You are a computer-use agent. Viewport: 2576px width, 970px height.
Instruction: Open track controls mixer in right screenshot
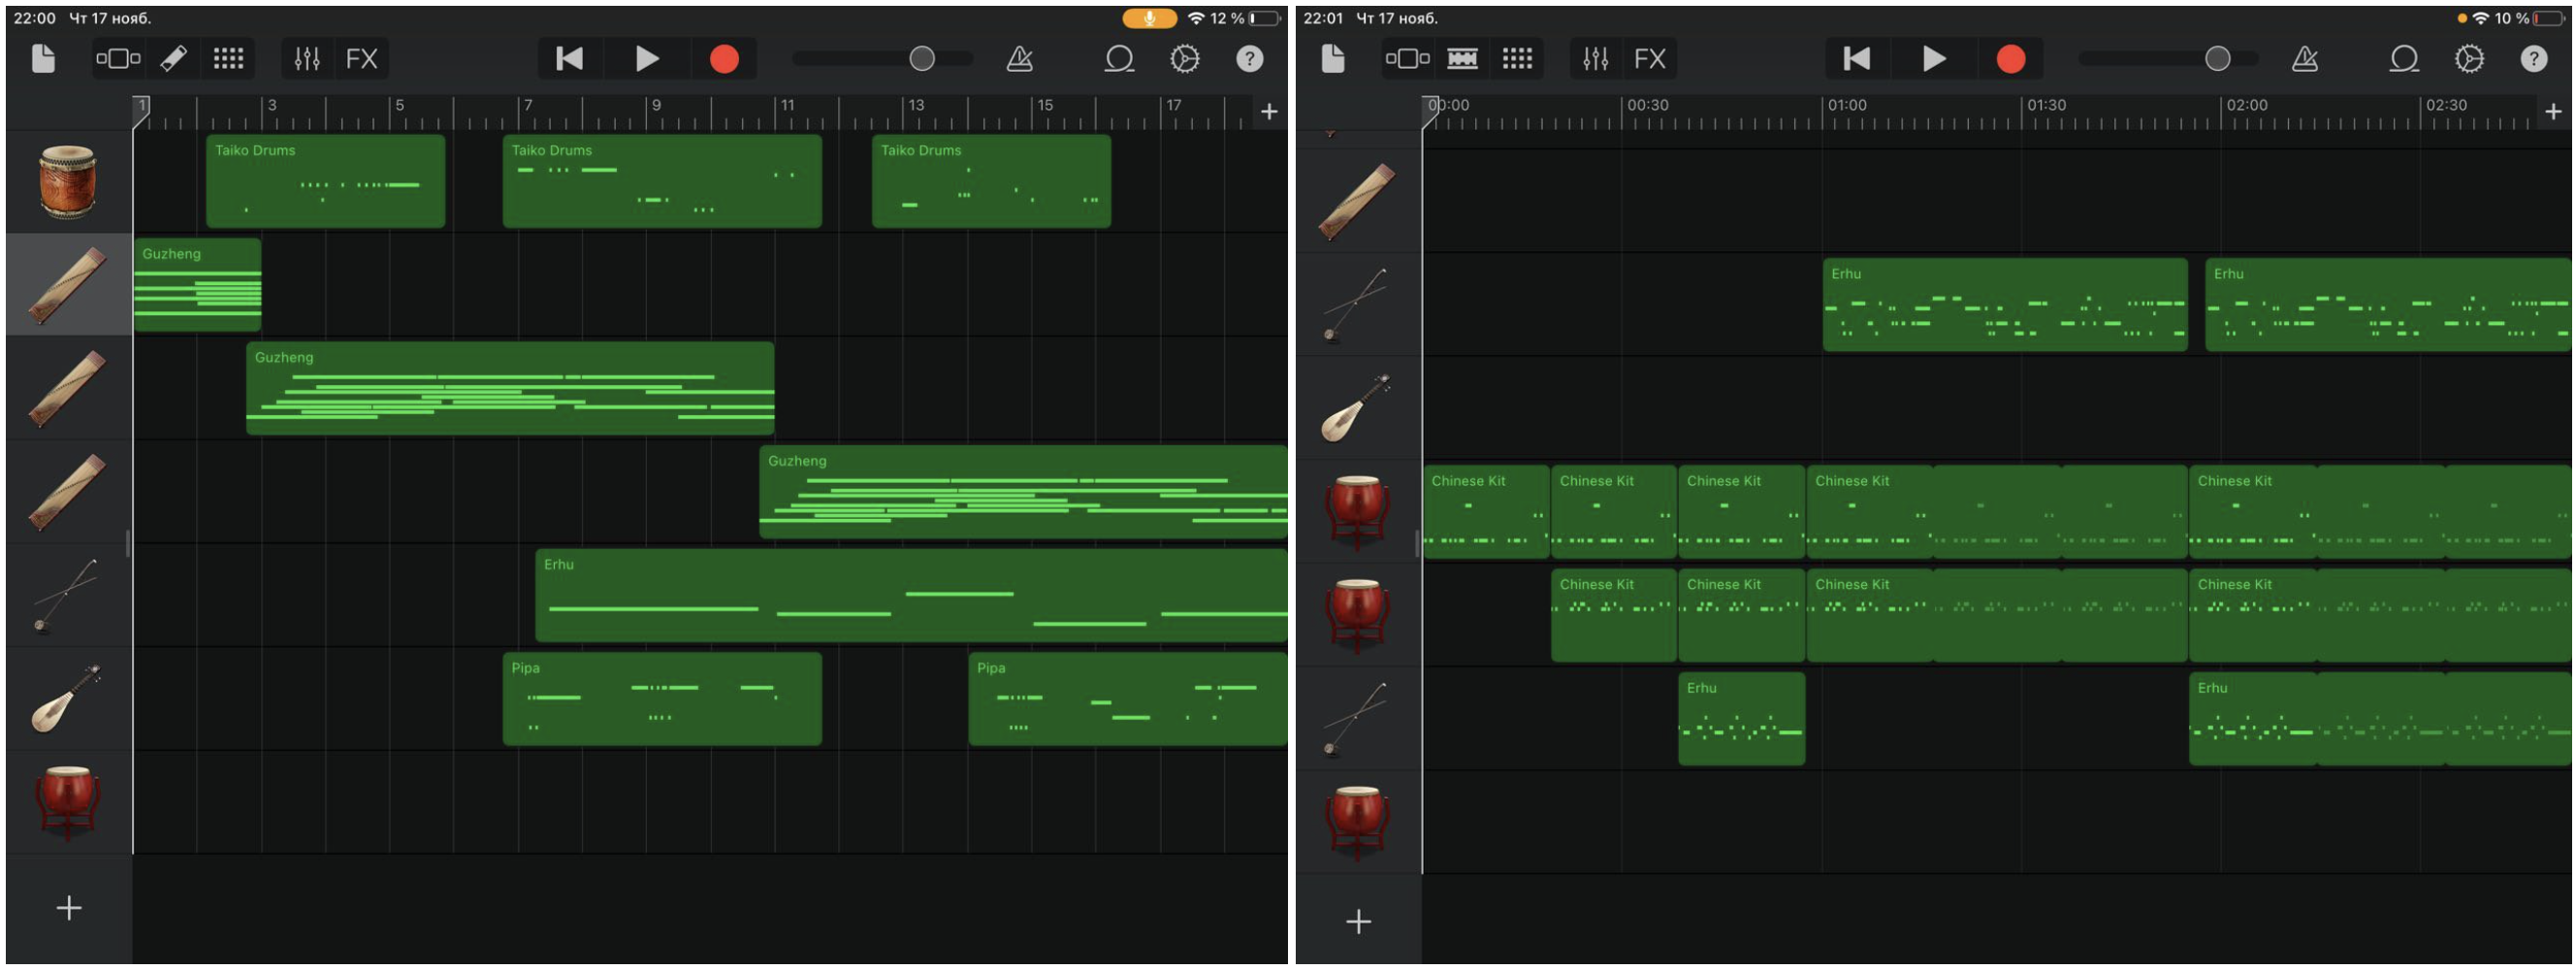1596,59
